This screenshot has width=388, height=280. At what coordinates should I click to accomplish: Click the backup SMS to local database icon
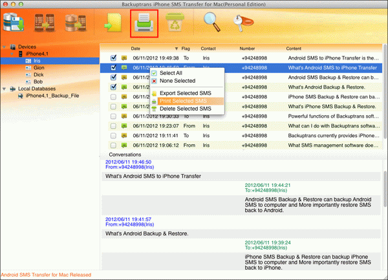(x=14, y=23)
